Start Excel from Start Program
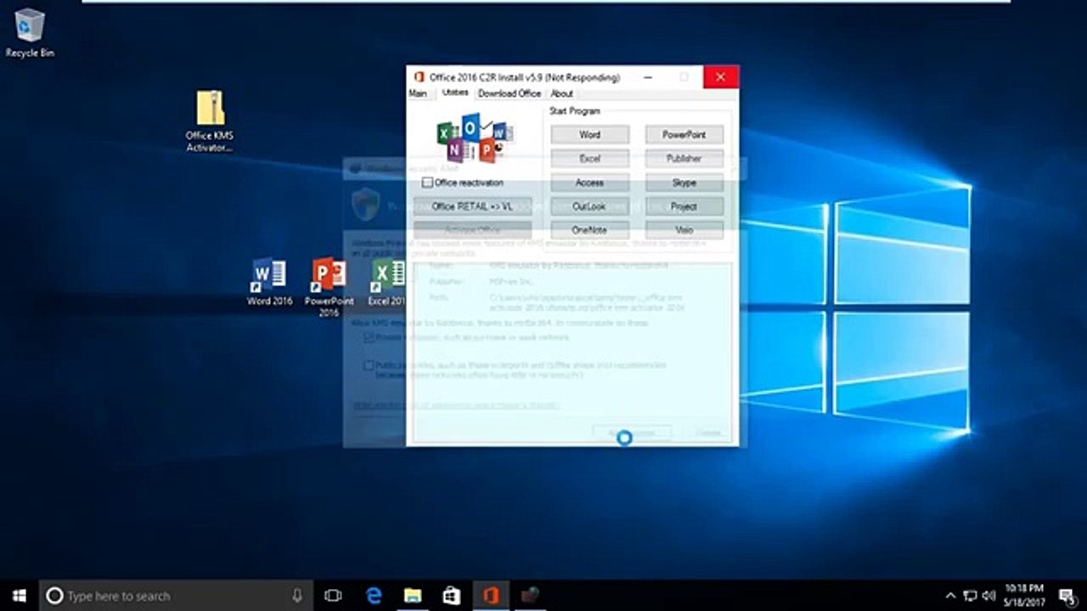 click(x=590, y=159)
